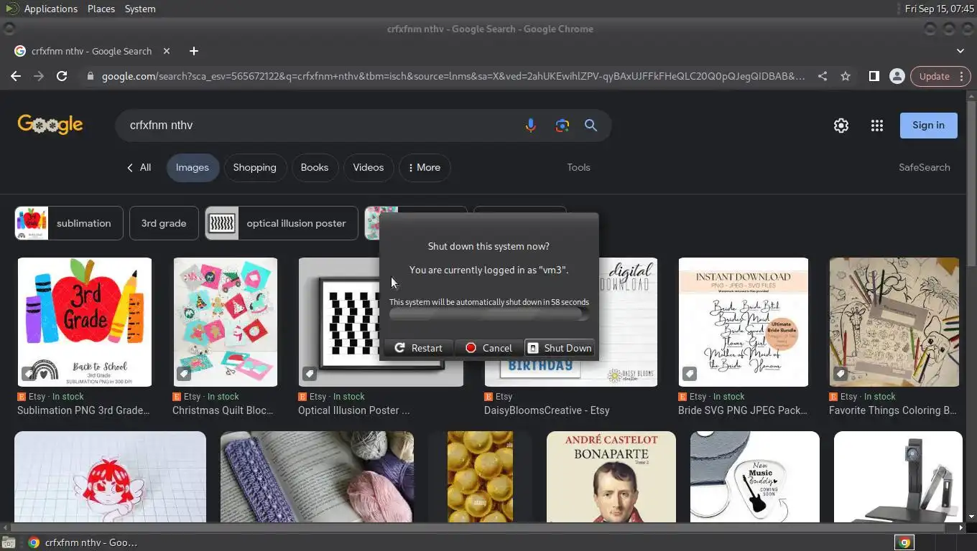Click the Chrome Update menu button
The height and width of the screenshot is (551, 977).
[940, 76]
